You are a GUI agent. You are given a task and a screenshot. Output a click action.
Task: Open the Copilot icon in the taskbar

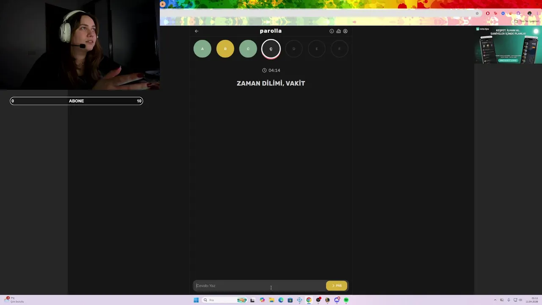click(x=262, y=300)
